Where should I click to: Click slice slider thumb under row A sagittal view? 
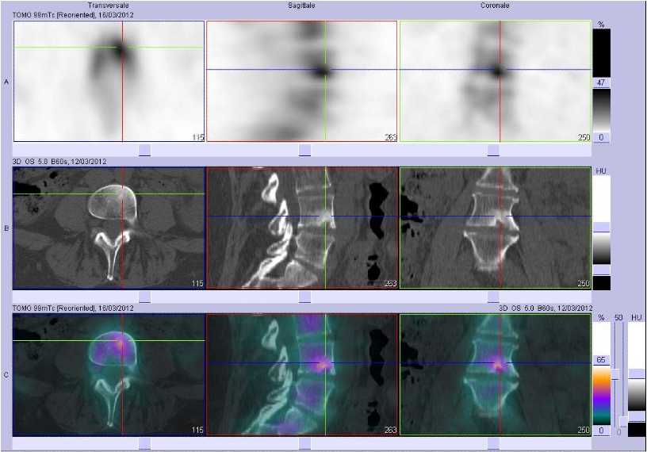(x=304, y=150)
